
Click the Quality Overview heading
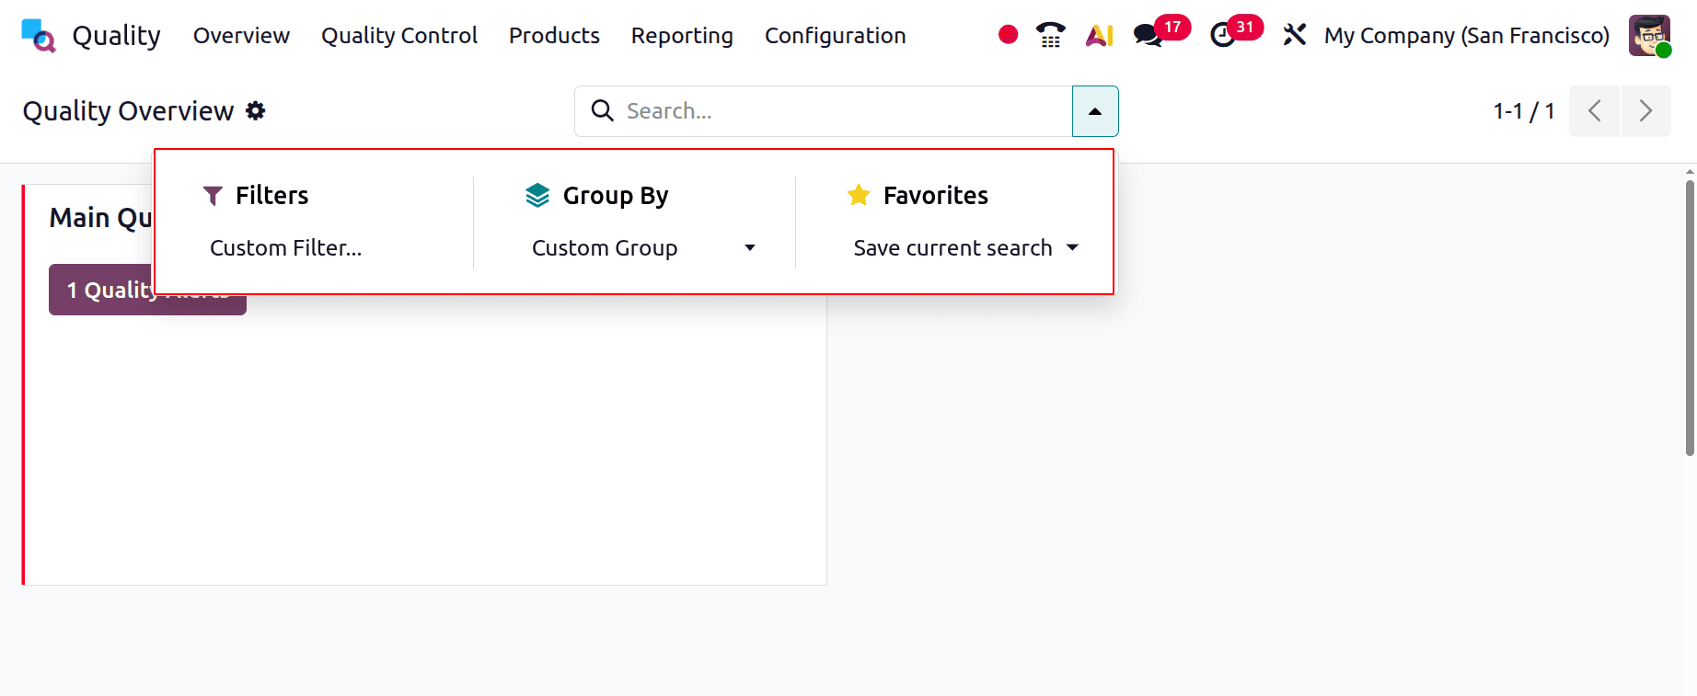pyautogui.click(x=128, y=111)
